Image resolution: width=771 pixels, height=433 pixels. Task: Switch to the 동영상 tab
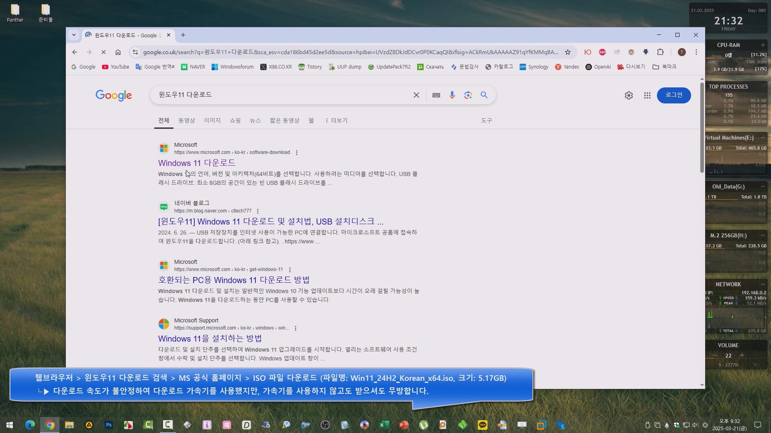[x=186, y=120]
